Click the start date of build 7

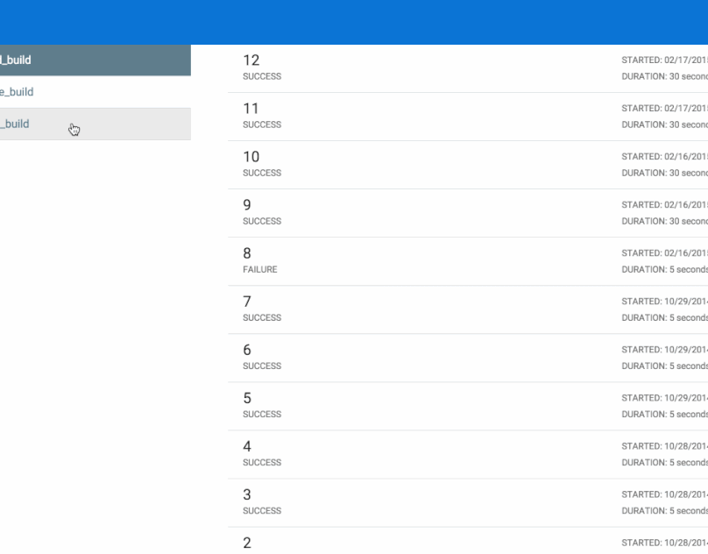(x=663, y=302)
